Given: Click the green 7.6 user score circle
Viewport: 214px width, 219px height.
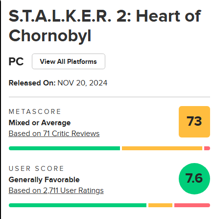Looking at the screenshot, I should coord(194,179).
